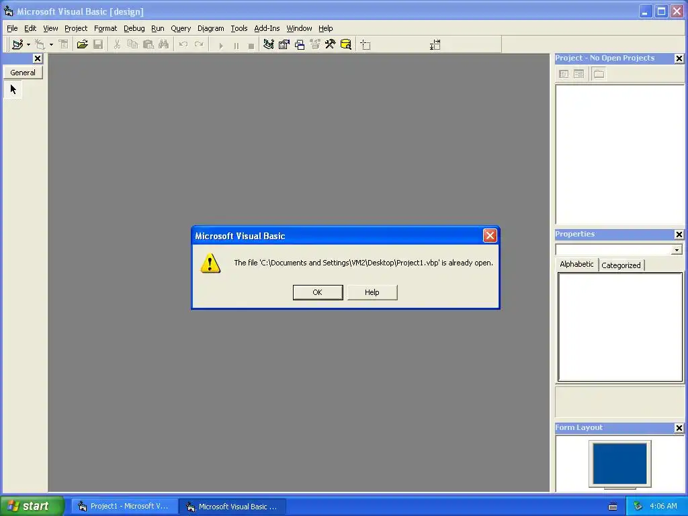Click the Cut scissors icon

[117, 44]
